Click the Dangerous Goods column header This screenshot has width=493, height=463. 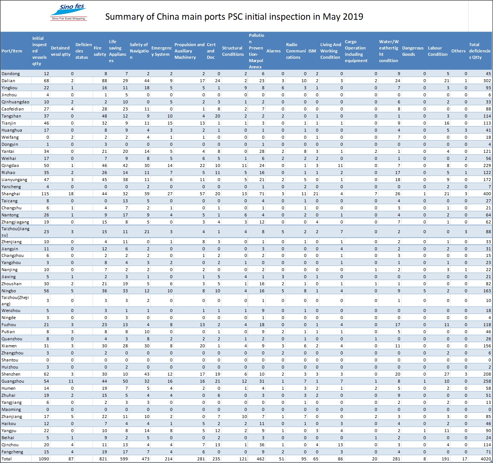[x=413, y=51]
